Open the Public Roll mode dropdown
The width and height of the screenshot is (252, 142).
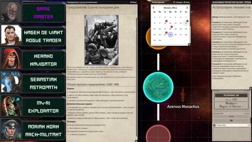click(x=233, y=125)
